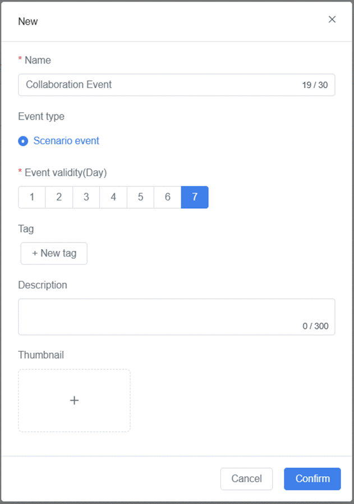
Task: Select the Scenario event radio button
Action: pyautogui.click(x=23, y=141)
